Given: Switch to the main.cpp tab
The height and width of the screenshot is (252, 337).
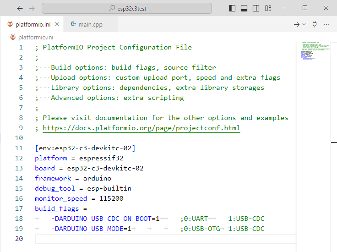Looking at the screenshot, I should (90, 24).
